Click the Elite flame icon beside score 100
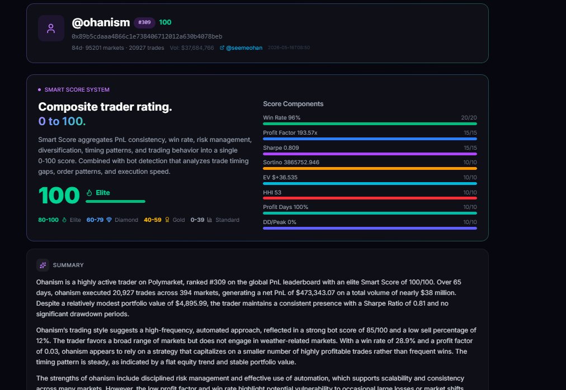 89,193
